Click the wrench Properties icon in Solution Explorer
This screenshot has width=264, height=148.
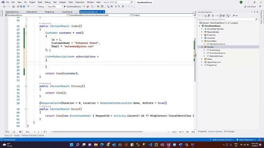click(x=233, y=16)
